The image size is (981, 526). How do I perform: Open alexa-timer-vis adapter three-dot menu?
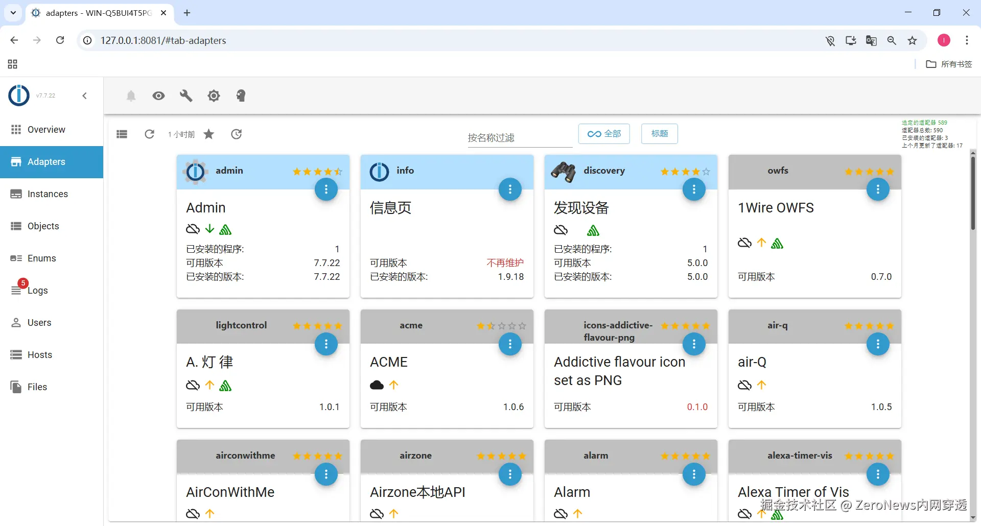(x=878, y=474)
